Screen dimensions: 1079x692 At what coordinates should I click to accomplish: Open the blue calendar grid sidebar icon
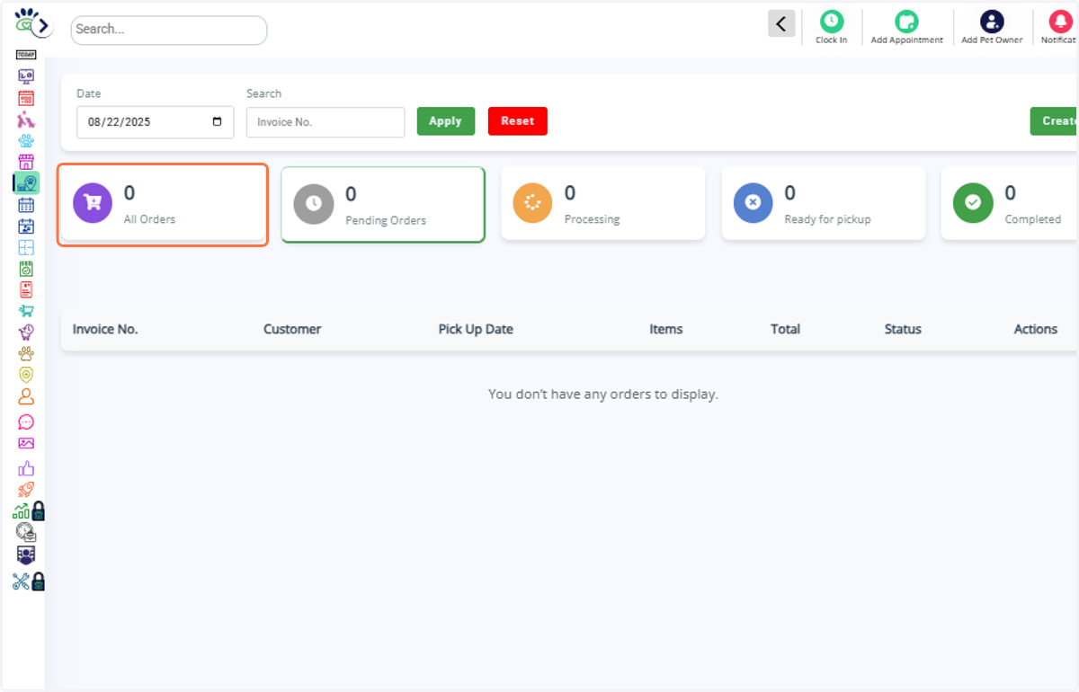coord(26,205)
